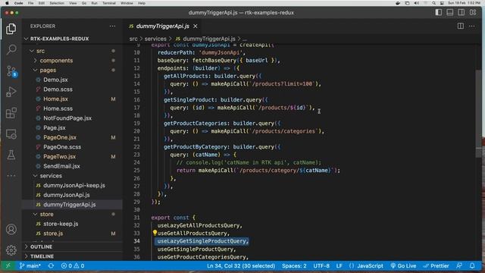The width and height of the screenshot is (485, 273).
Task: Toggle primary side bar layout icon
Action: click(438, 12)
